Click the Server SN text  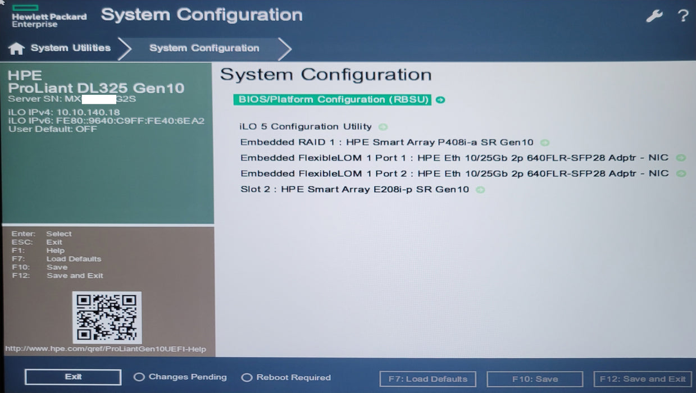coord(72,99)
